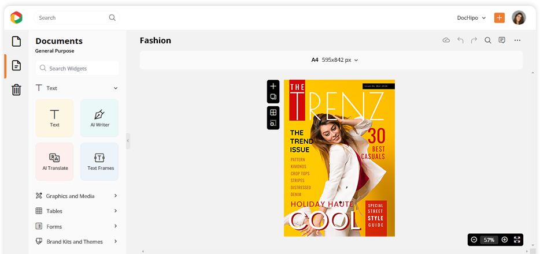Click the zoom out minus icon
540x254 pixels.
click(474, 240)
